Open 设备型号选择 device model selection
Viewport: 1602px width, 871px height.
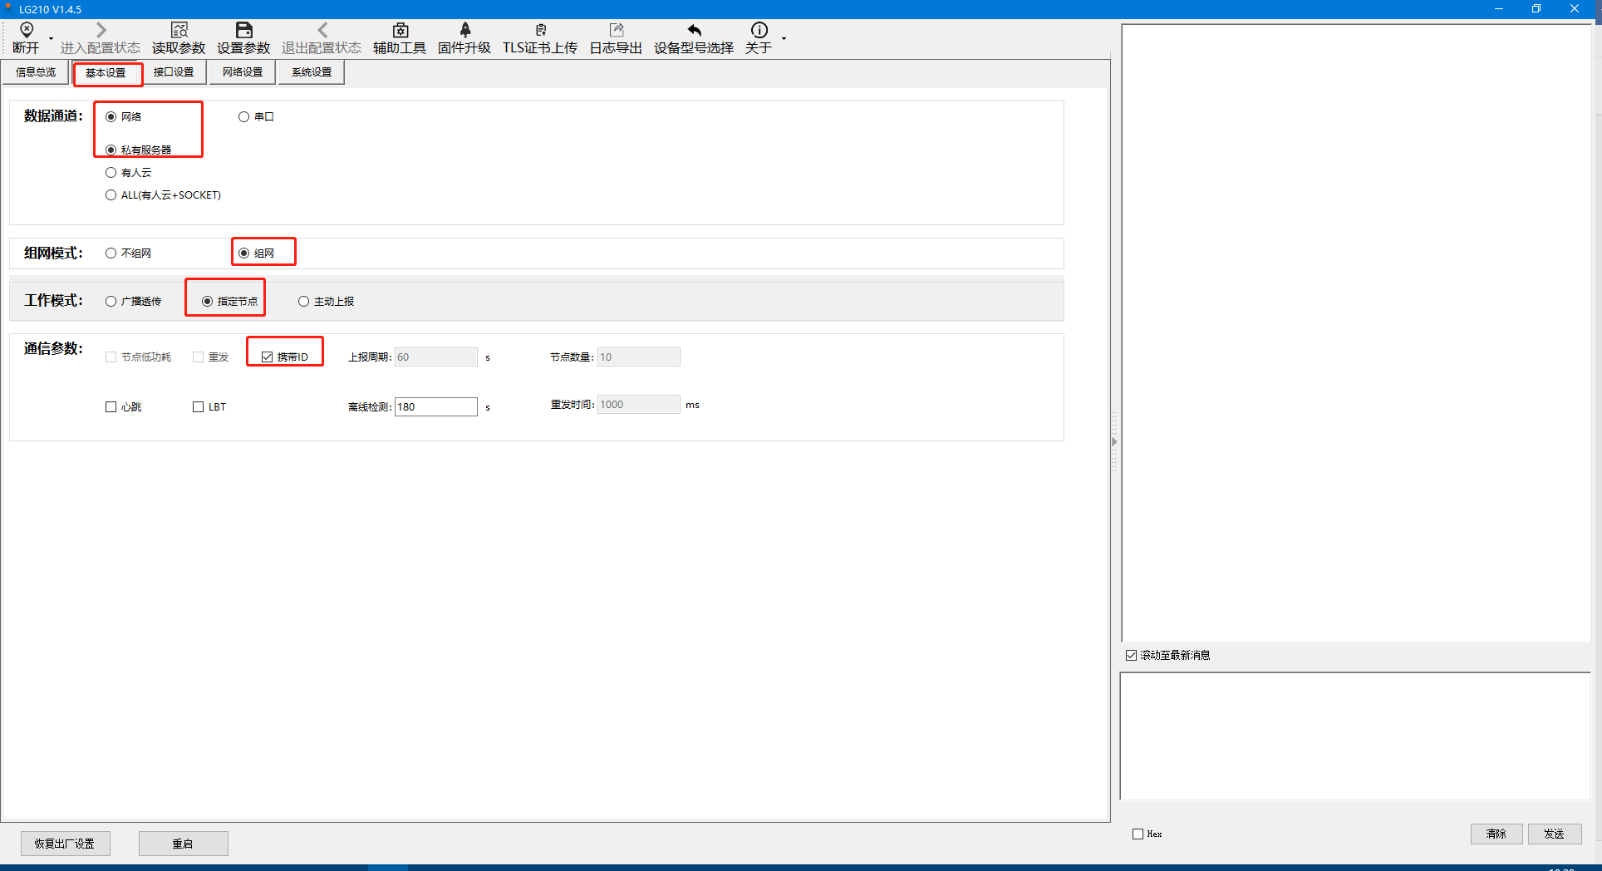click(x=694, y=32)
